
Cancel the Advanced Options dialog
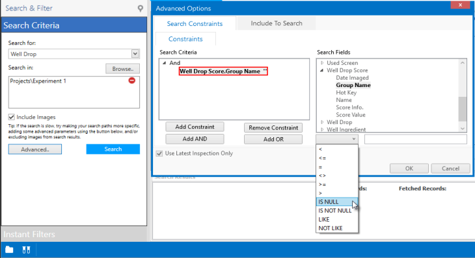(x=450, y=168)
